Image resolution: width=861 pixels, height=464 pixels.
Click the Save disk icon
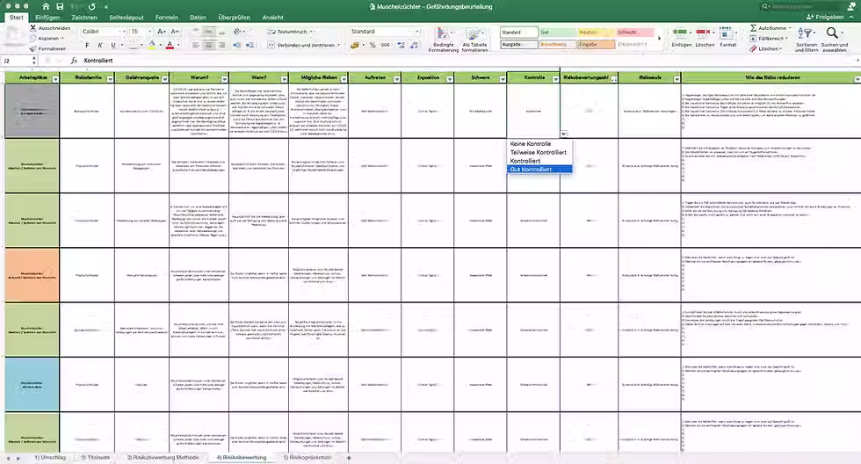(x=60, y=6)
